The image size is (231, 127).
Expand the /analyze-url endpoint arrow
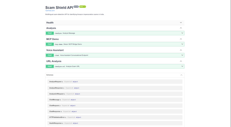[182, 66]
